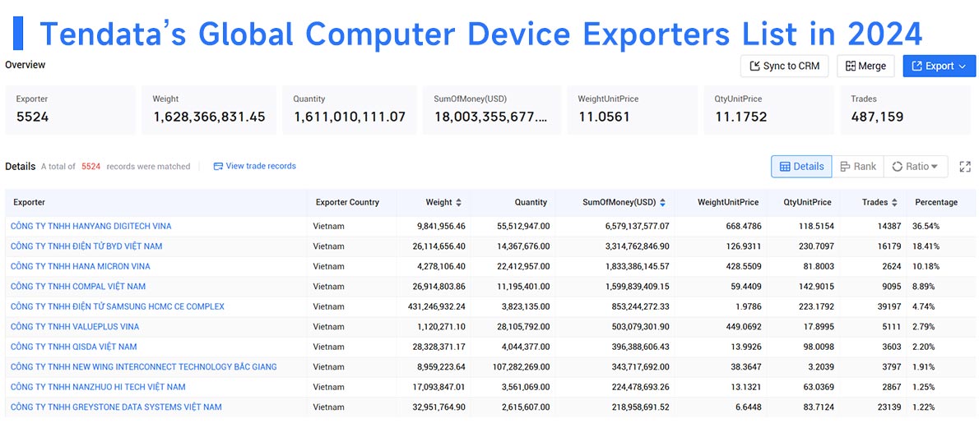Click the Quantity column header
This screenshot has height=423, width=979.
[x=531, y=203]
